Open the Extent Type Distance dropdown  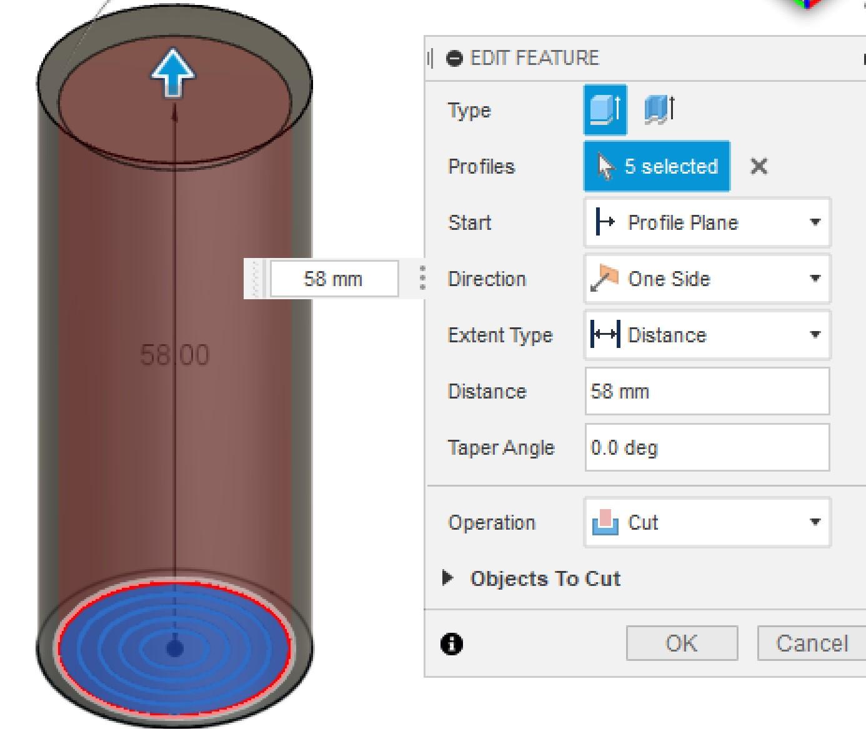pos(707,335)
